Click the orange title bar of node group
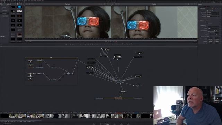Image resolution: width=222 pixels, height=125 pixels. click(51, 58)
